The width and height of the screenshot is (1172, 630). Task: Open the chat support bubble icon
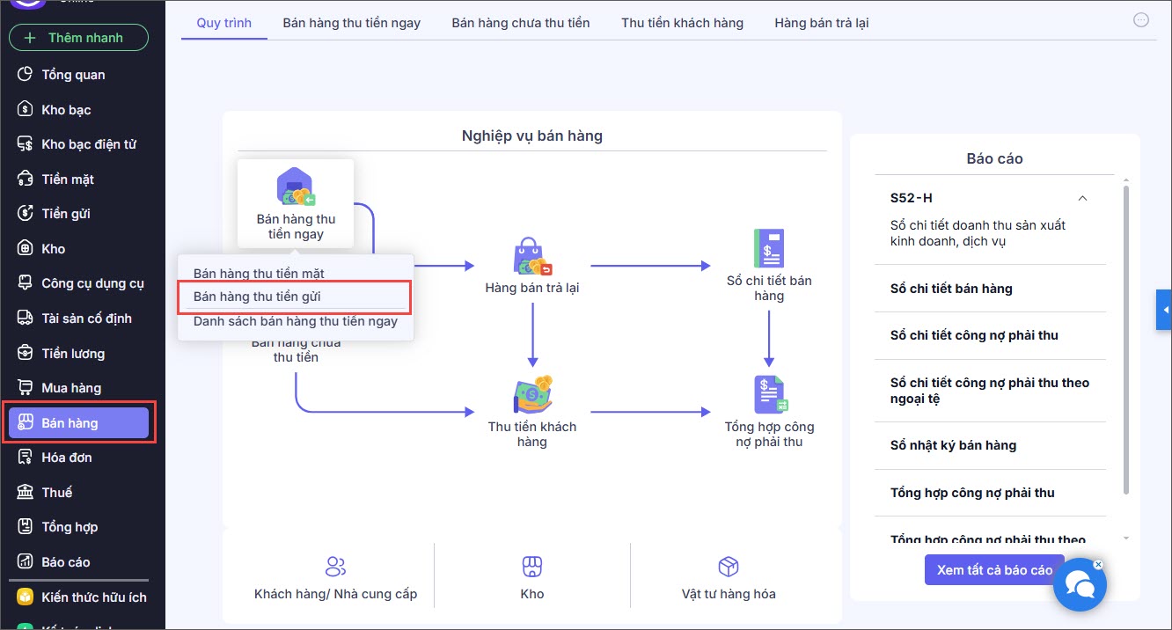[1080, 584]
